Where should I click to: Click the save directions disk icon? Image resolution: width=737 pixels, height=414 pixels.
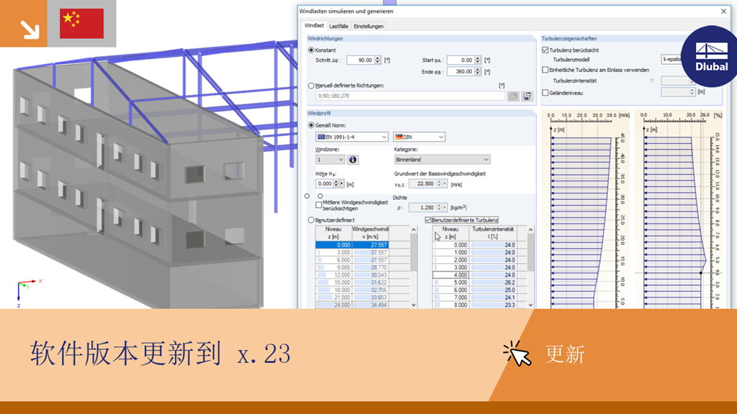(x=527, y=96)
